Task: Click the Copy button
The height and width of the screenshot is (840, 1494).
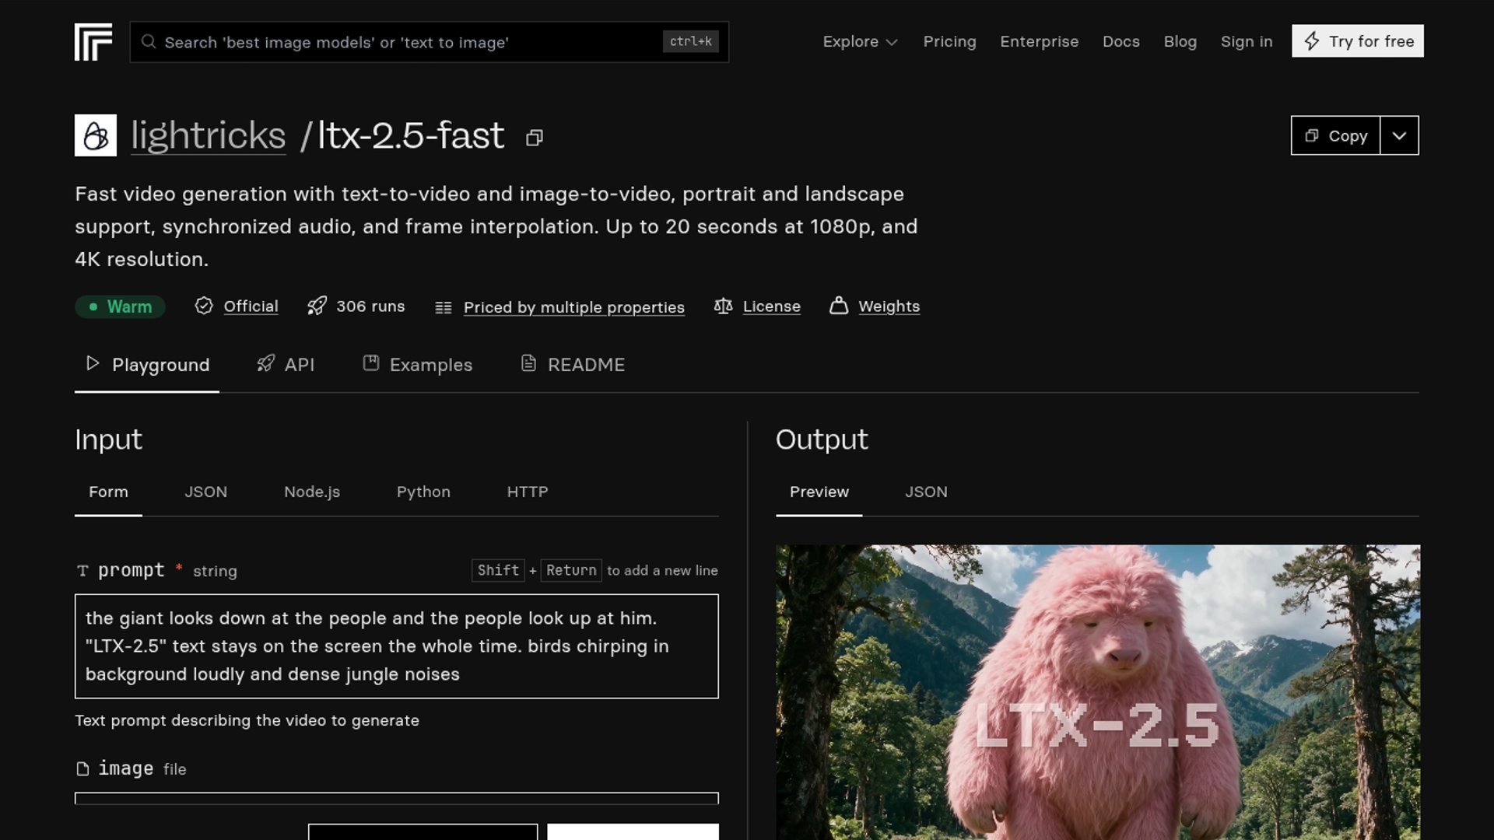Action: 1335,135
